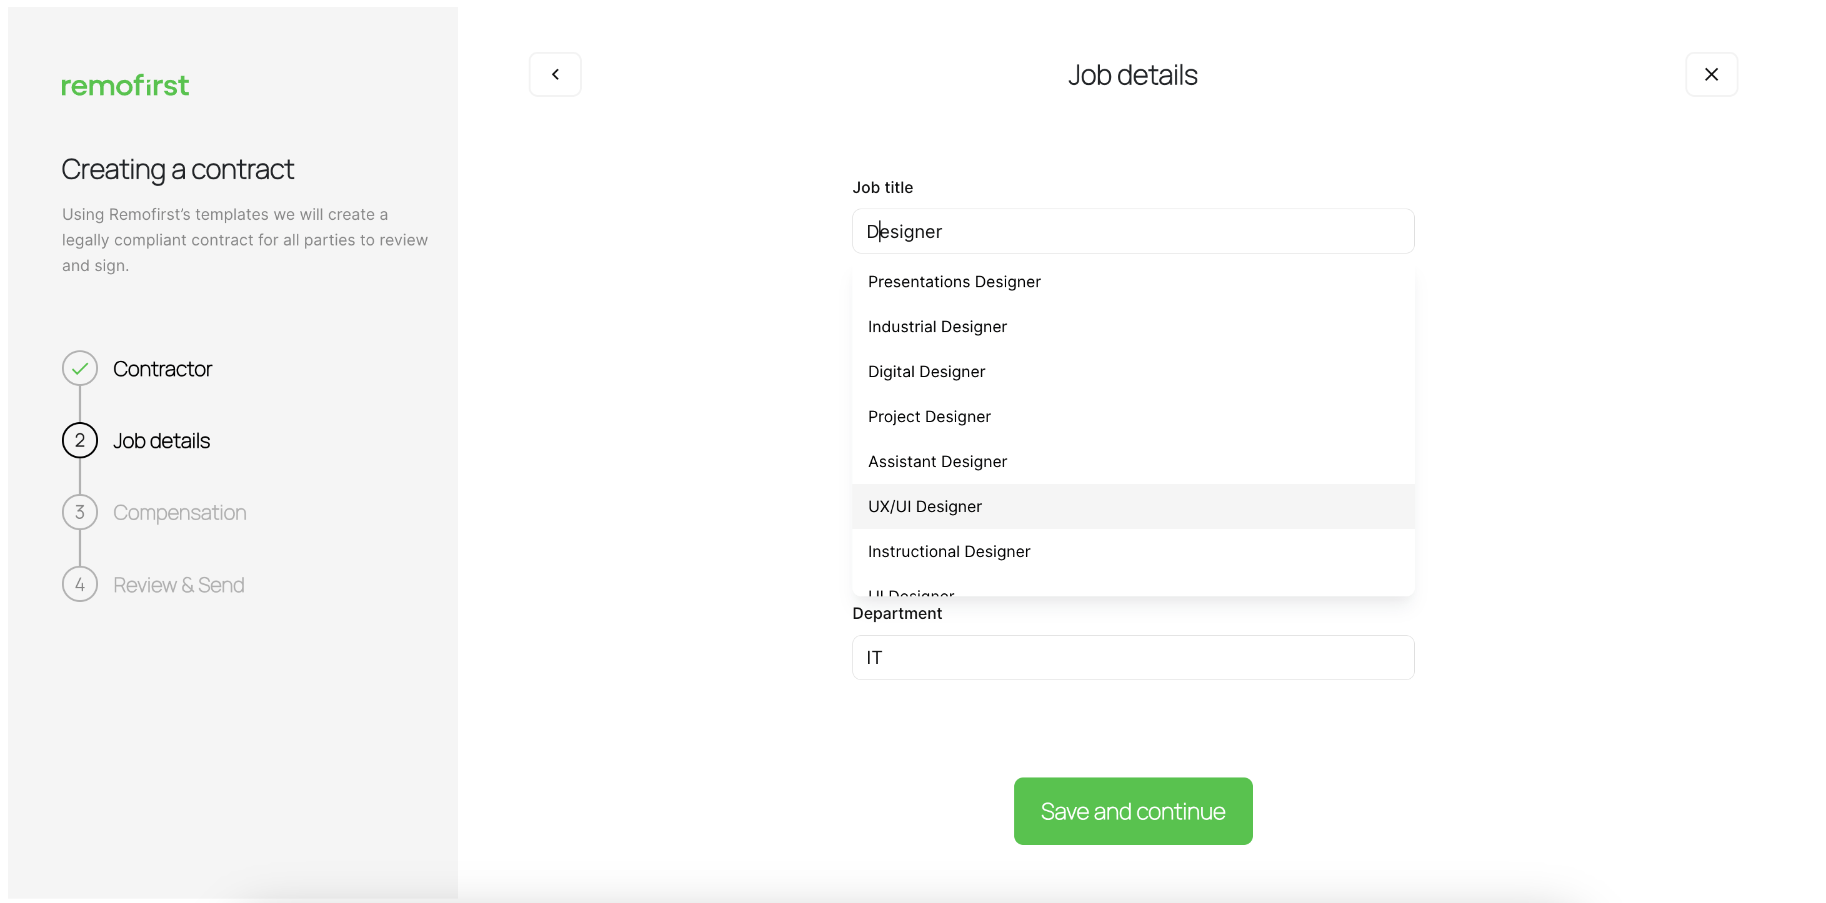Screen dimensions: 1826x903
Task: Focus the Job title input field
Action: click(x=1132, y=232)
